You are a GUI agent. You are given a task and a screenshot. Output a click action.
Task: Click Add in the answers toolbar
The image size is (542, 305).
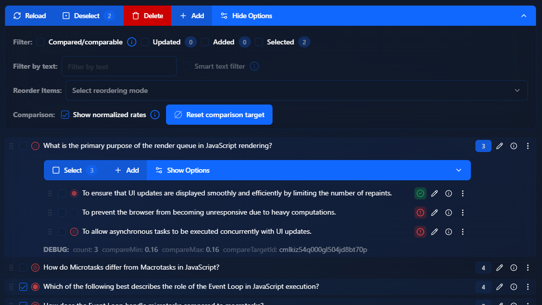[x=127, y=170]
